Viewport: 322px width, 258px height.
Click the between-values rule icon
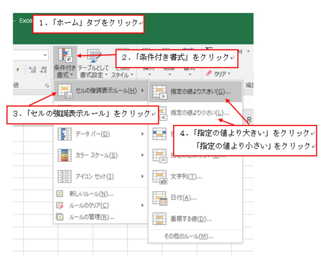159,134
